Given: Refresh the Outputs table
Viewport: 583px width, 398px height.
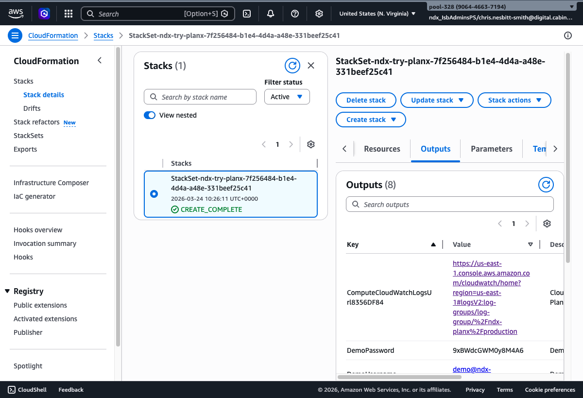Looking at the screenshot, I should 546,185.
